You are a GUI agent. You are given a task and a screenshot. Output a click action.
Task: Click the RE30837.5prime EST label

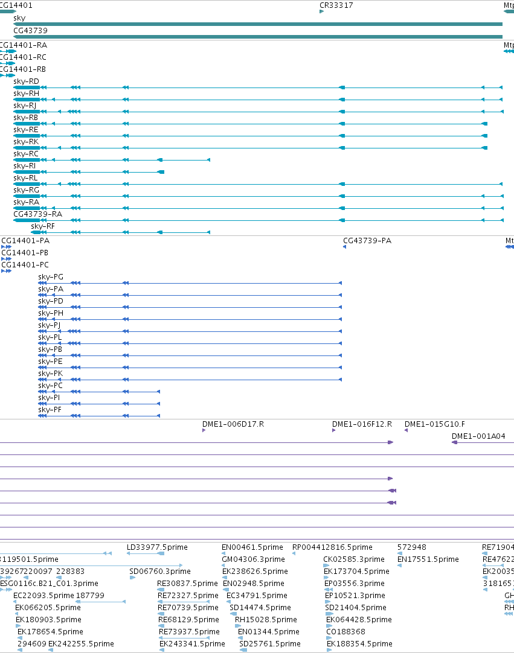pos(188,584)
